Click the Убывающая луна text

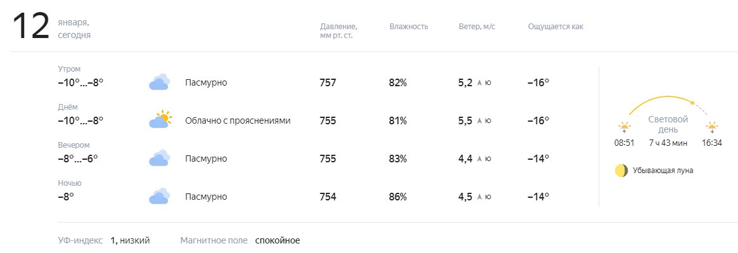click(663, 171)
